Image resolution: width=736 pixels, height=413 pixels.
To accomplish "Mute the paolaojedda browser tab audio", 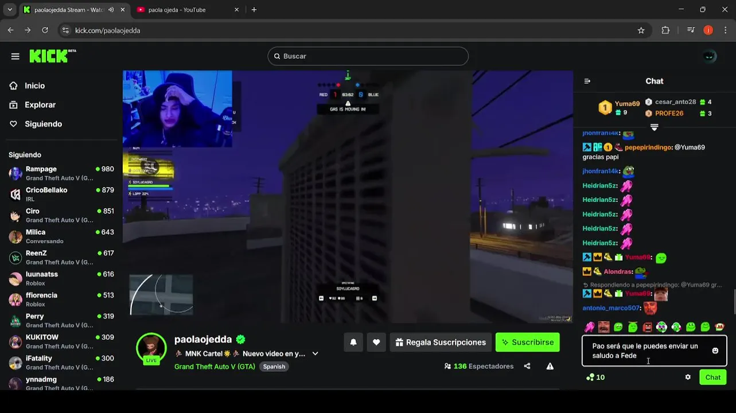I will (x=111, y=10).
